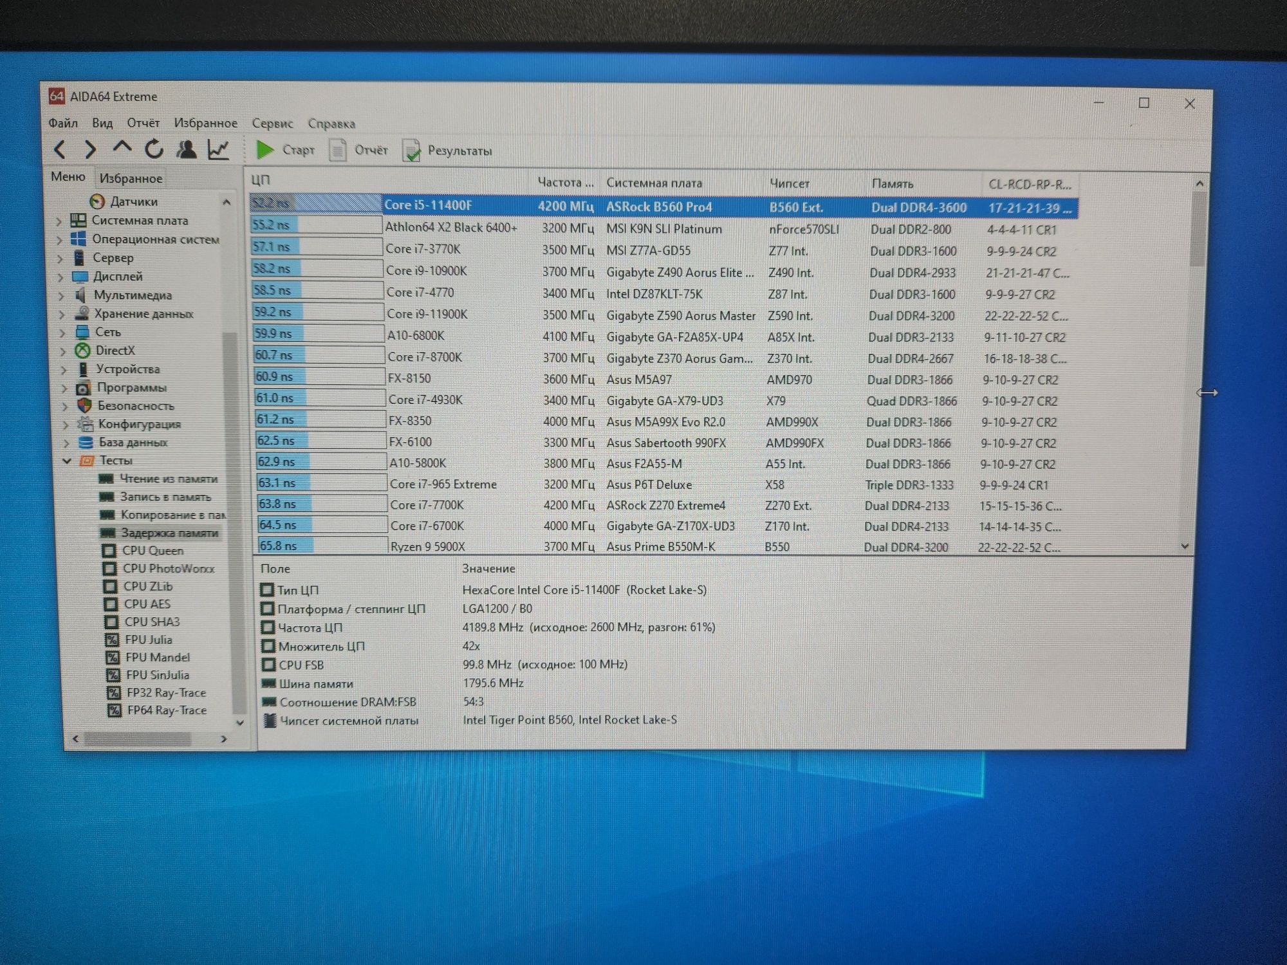Click the Шина памяти field icon
Image resolution: width=1287 pixels, height=965 pixels.
(x=269, y=683)
